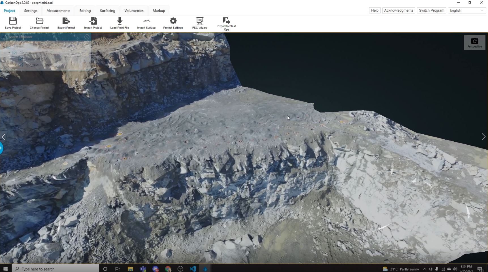The height and width of the screenshot is (272, 488).
Task: Open the Measurements tab
Action: tap(58, 11)
